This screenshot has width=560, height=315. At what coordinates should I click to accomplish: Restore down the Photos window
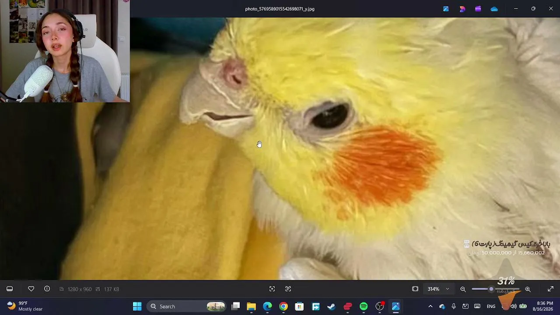tap(533, 9)
